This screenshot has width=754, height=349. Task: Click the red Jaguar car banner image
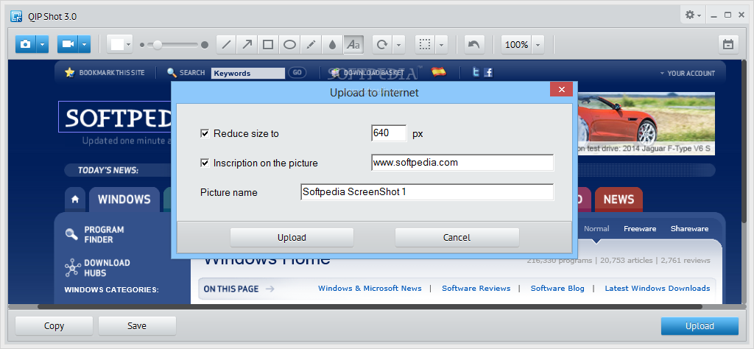646,124
